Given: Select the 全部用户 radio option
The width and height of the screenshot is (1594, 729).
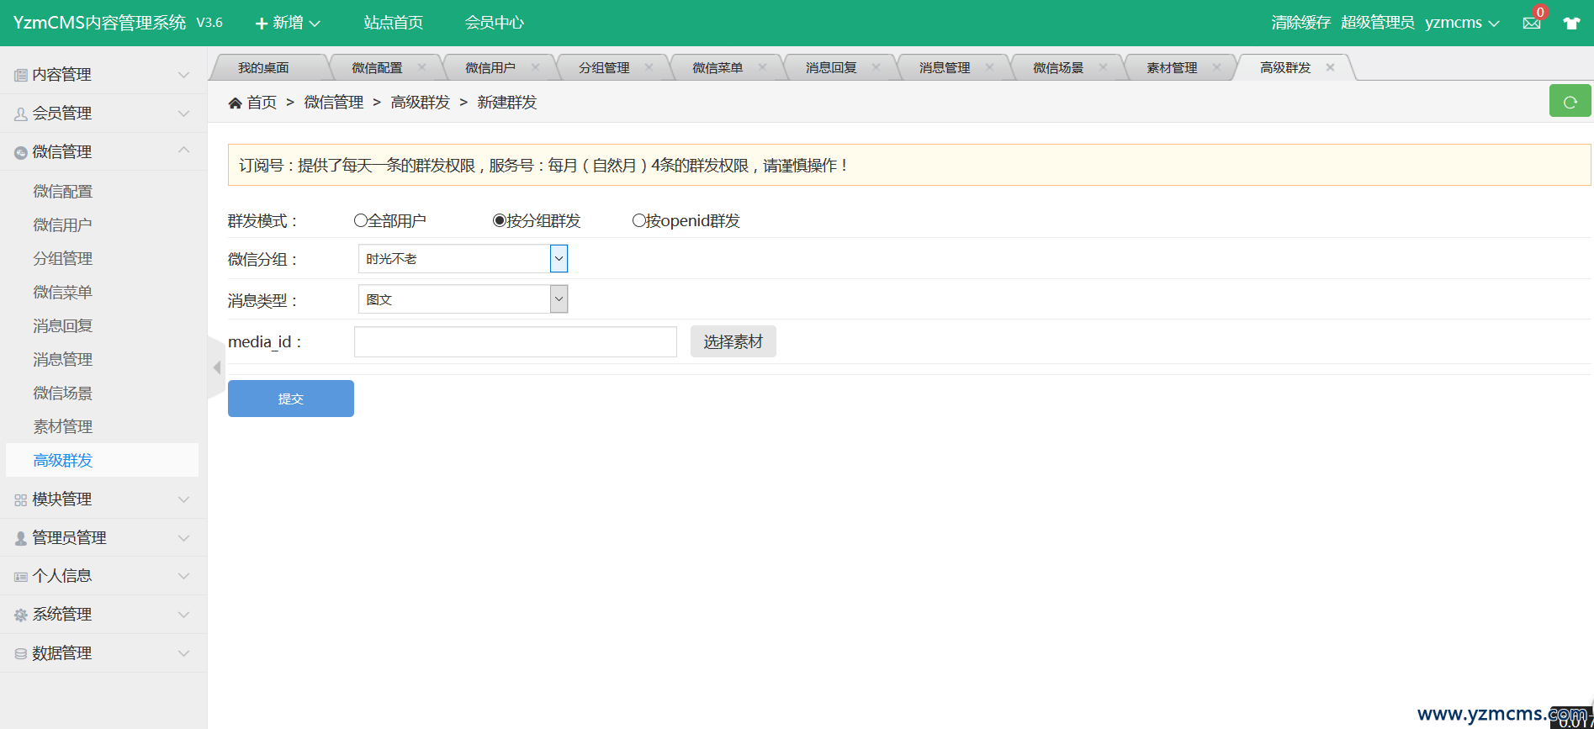Looking at the screenshot, I should point(361,220).
